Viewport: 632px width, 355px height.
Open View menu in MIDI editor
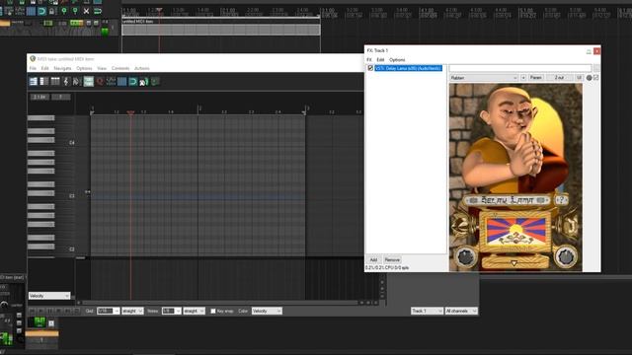click(102, 68)
